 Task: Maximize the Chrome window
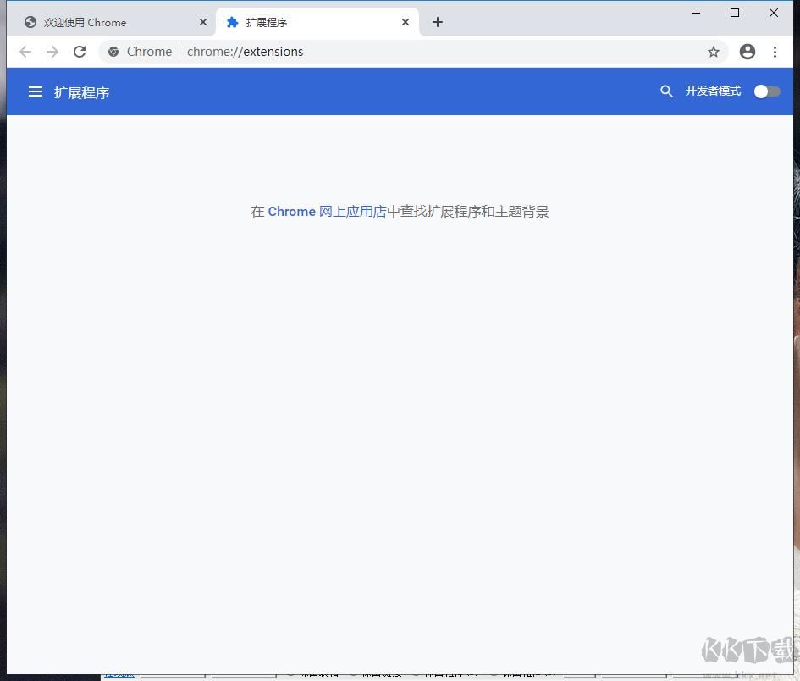click(735, 13)
